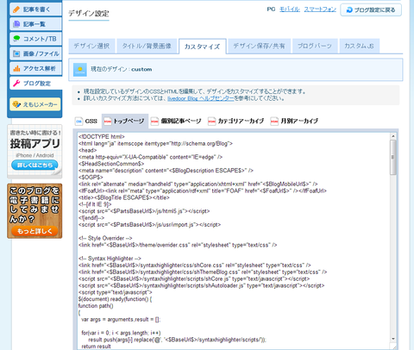The image size is (414, 350).
Task: Click the access analytics bar chart icon
Action: click(16, 68)
